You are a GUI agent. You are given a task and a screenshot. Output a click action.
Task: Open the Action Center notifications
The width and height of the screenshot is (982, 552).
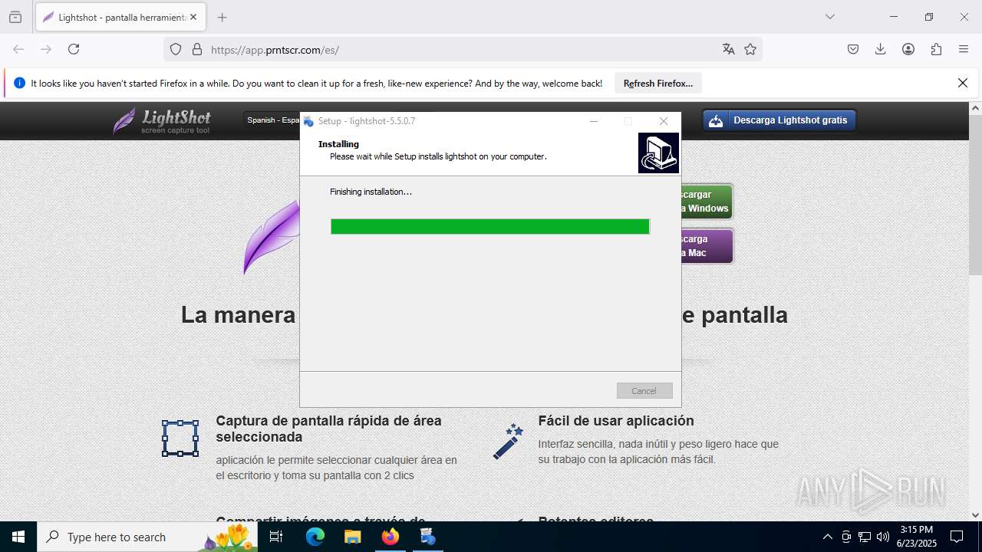pos(957,537)
